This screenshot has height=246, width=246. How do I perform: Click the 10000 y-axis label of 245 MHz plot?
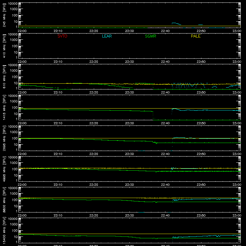13,4
